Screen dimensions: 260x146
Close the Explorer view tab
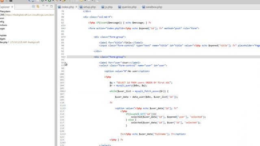click(x=12, y=7)
